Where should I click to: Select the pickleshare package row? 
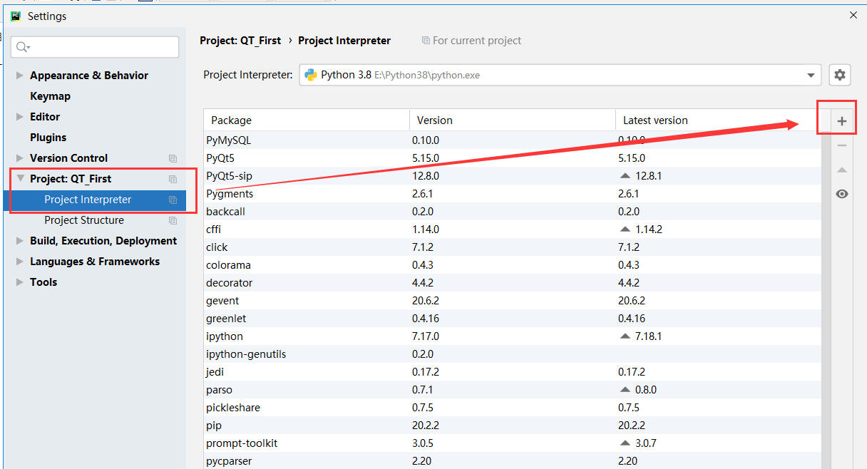(x=512, y=408)
